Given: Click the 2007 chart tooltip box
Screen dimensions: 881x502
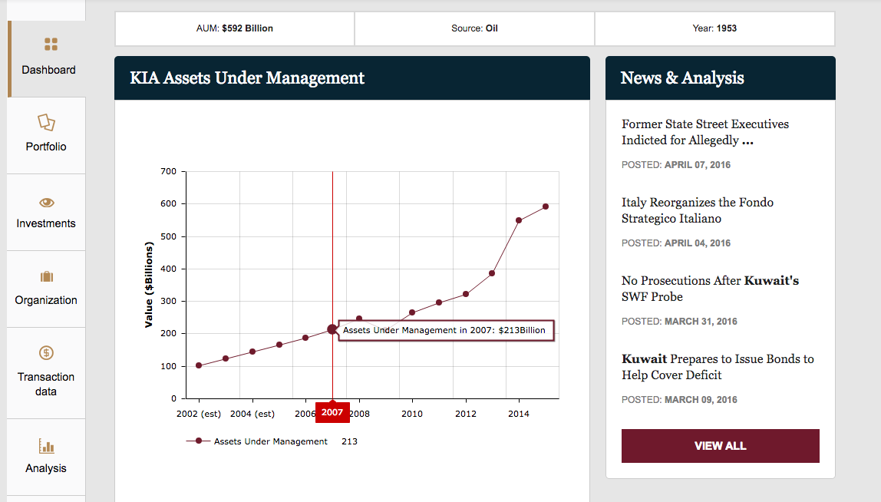Looking at the screenshot, I should (446, 330).
